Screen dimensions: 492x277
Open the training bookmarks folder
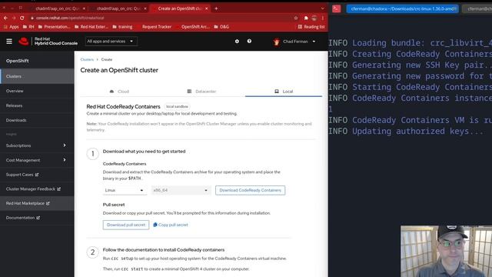click(122, 27)
